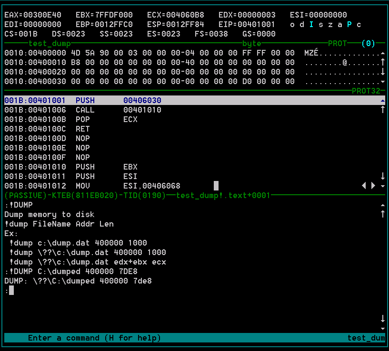
Task: Toggle the parity flag P
Action: (349, 24)
